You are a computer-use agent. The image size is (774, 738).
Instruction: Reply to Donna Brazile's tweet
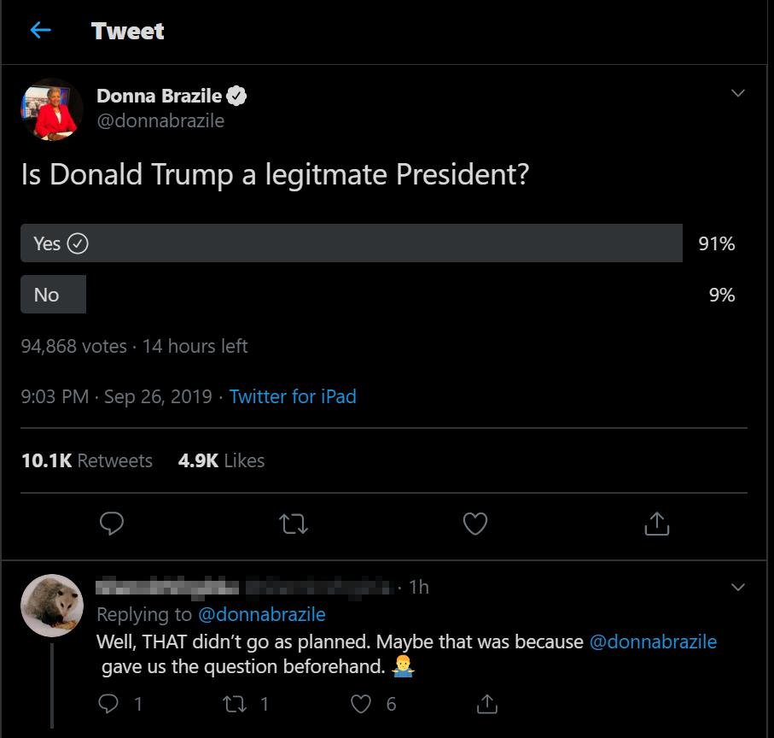click(x=112, y=523)
